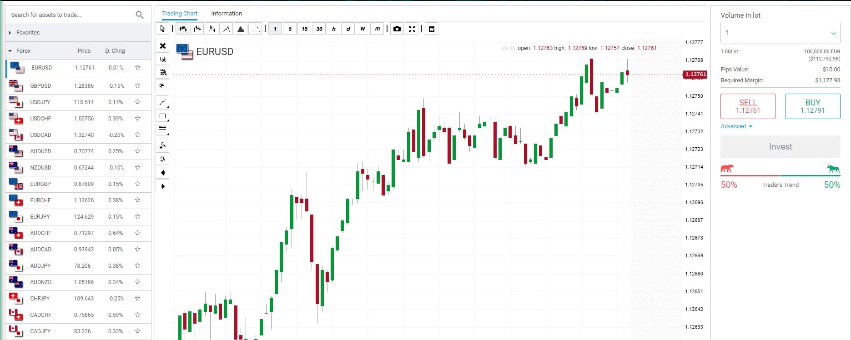
Task: Click the W widget icon in toolbar
Action: pyautogui.click(x=432, y=29)
